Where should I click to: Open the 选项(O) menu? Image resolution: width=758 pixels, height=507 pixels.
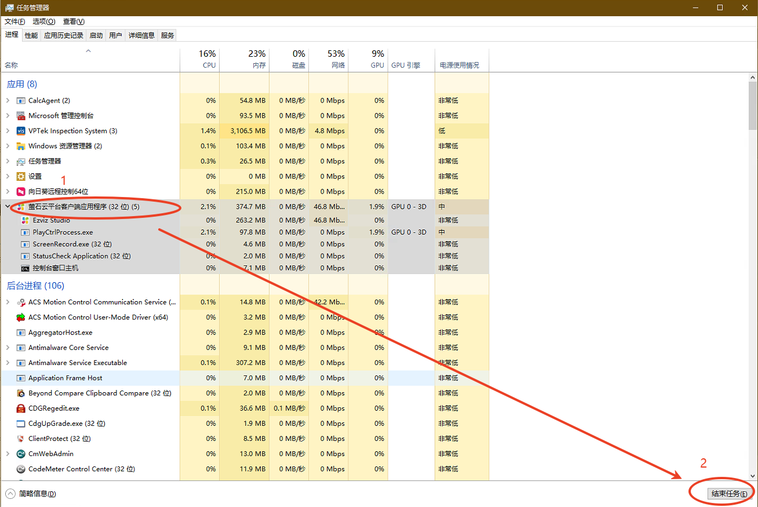pos(43,21)
